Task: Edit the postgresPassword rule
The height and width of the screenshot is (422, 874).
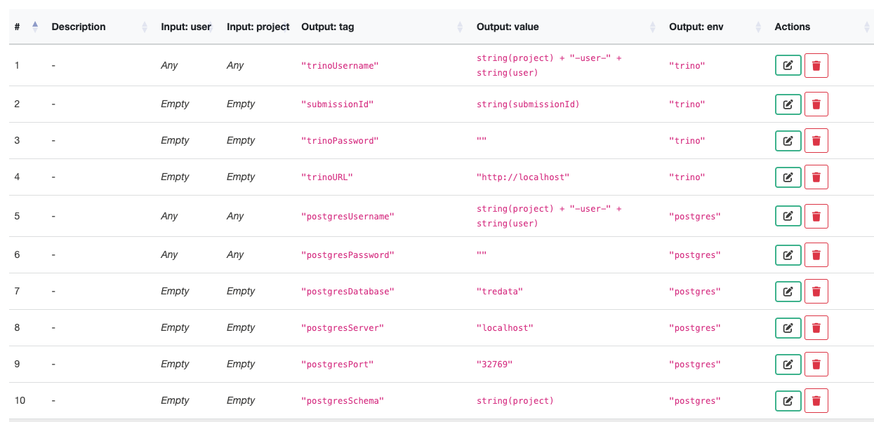Action: 788,254
